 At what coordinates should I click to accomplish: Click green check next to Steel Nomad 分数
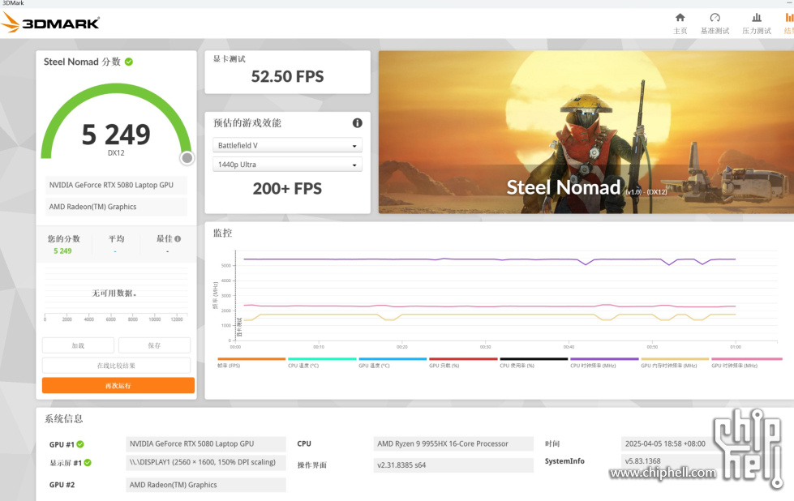point(129,62)
